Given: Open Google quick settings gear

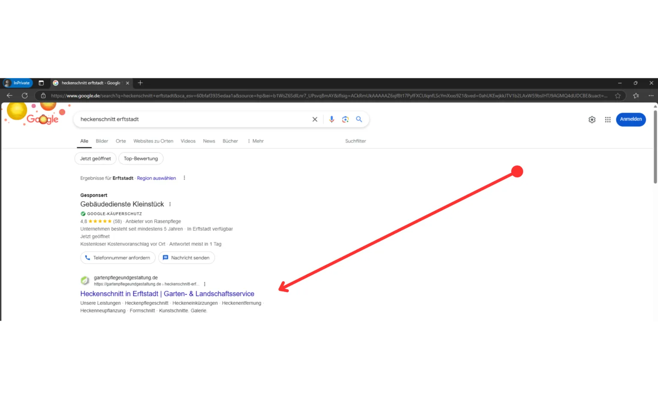Looking at the screenshot, I should tap(592, 120).
